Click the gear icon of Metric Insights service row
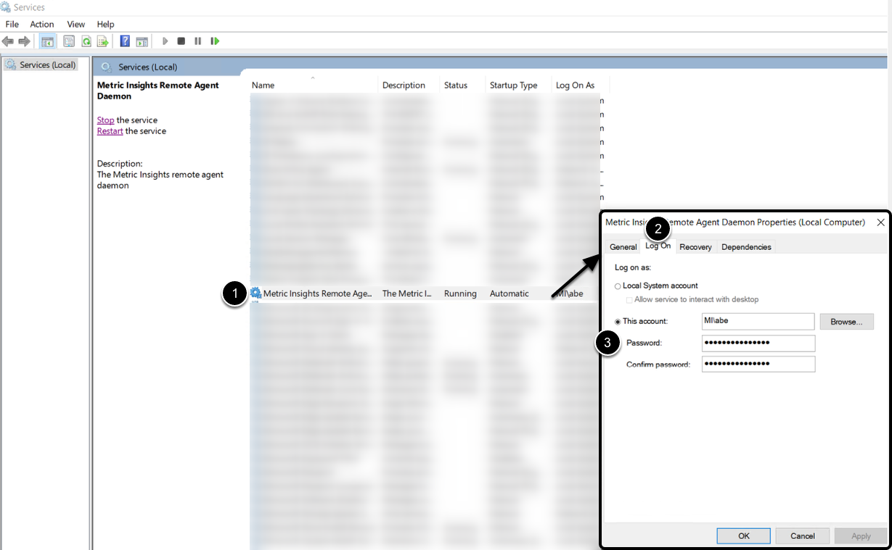This screenshot has width=892, height=550. (255, 293)
